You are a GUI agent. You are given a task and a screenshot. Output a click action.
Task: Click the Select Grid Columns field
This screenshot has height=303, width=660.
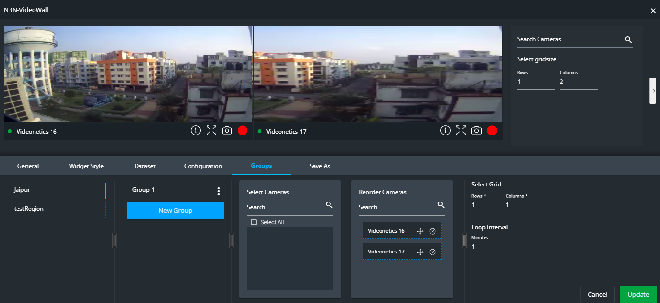(x=522, y=205)
